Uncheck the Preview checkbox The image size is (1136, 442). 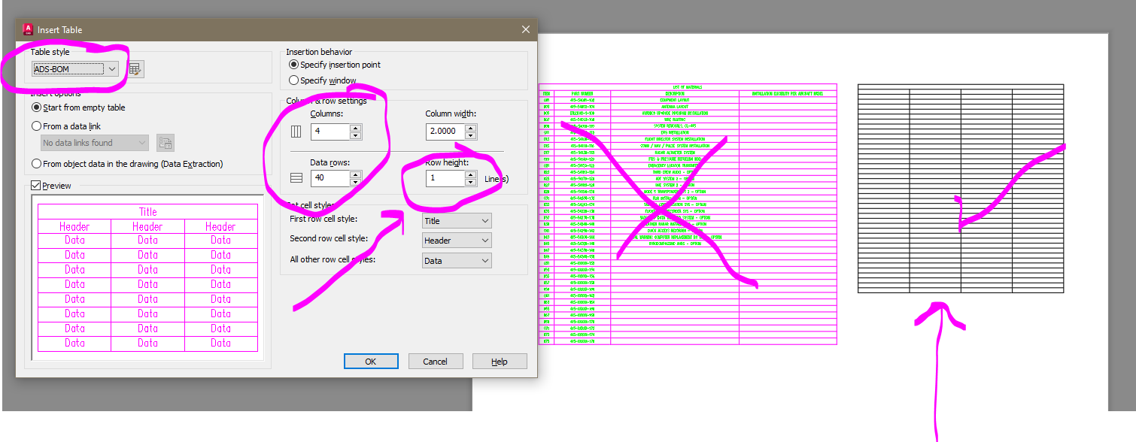click(34, 185)
